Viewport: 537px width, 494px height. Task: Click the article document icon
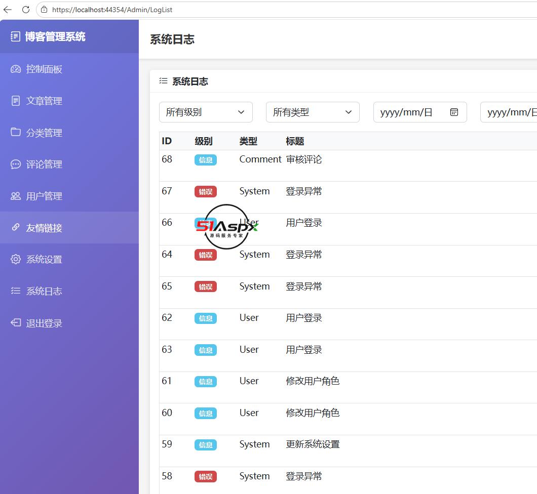[x=16, y=101]
